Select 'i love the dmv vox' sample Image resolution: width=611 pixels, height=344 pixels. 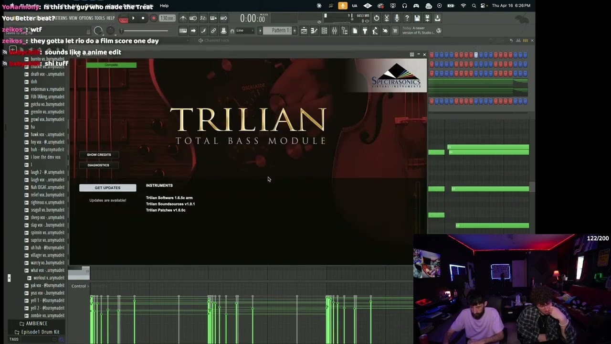[45, 157]
